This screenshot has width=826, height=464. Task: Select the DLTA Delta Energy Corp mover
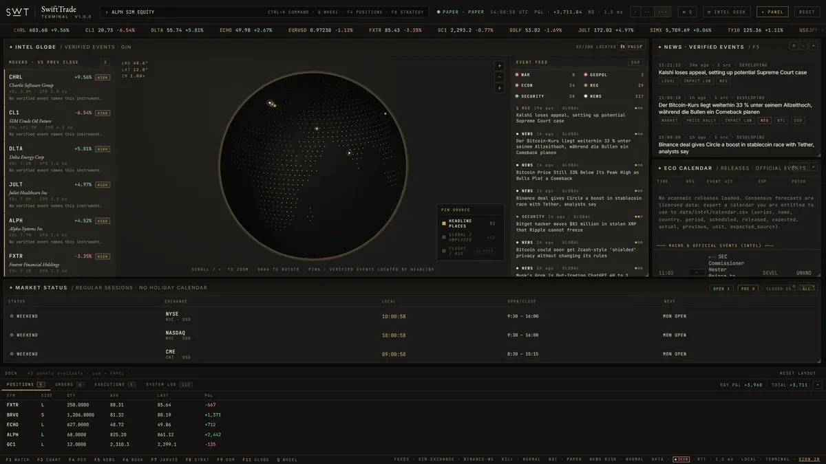61,159
